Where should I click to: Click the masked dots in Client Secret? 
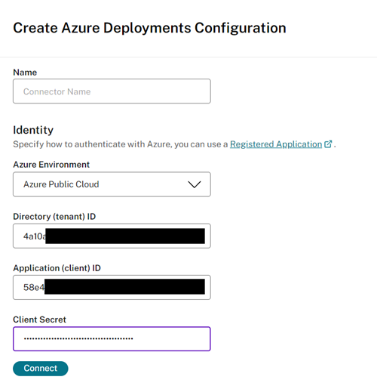tap(78, 338)
